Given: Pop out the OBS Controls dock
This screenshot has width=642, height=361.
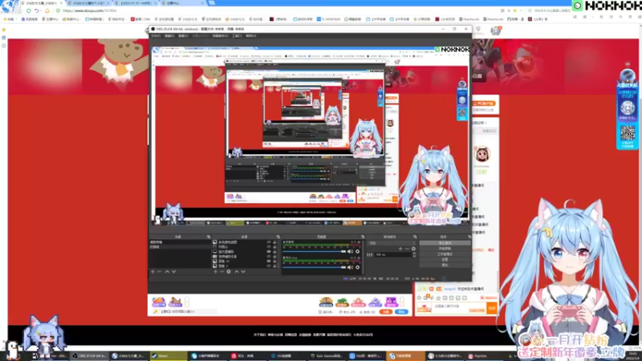Looking at the screenshot, I should click(x=469, y=237).
